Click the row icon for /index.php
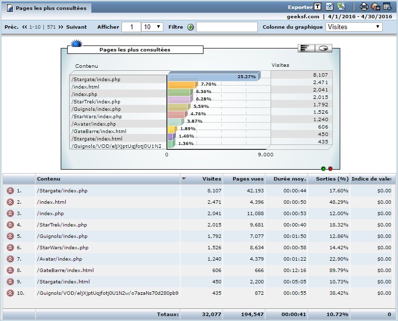398x321 pixels. 10,214
